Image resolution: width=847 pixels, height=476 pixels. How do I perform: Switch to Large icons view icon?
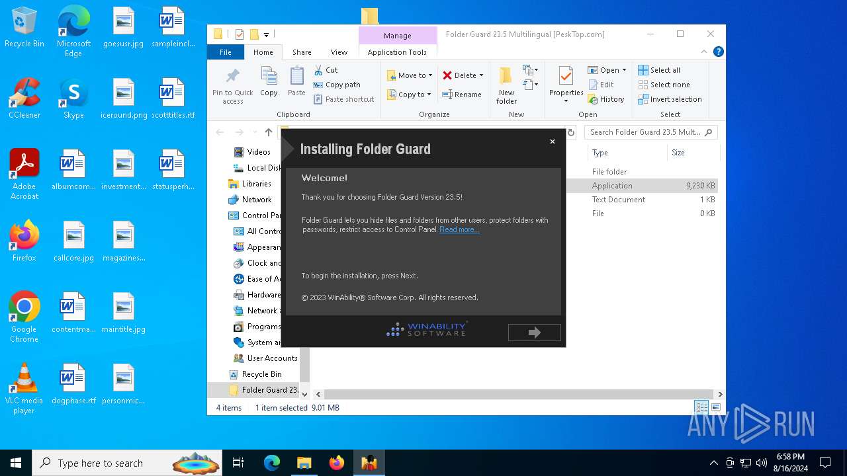coord(715,407)
